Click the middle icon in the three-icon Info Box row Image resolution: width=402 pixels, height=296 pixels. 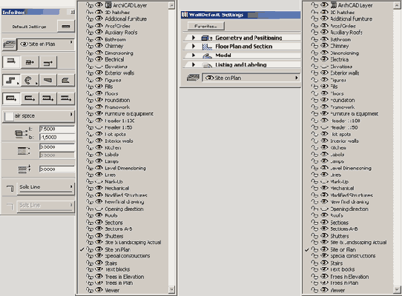pyautogui.click(x=30, y=61)
